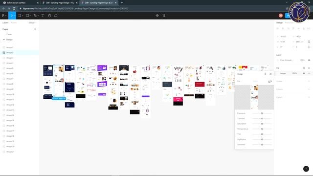Screen dimensions: 313x176
Task: Adjust the Saturation slider handle
Action: coord(262,124)
